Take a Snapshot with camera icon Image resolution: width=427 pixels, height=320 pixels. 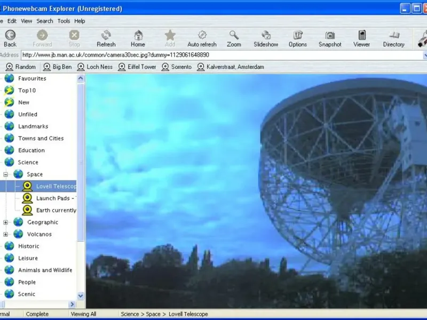pos(330,35)
